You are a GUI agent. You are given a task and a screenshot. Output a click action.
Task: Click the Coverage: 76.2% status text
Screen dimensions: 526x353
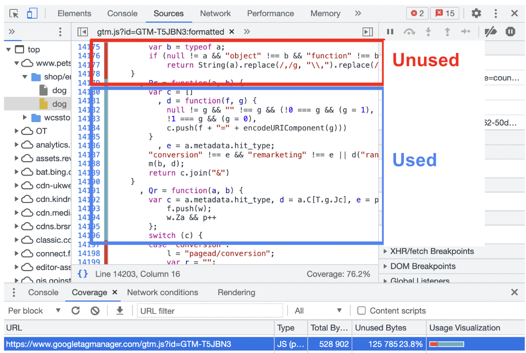point(338,274)
